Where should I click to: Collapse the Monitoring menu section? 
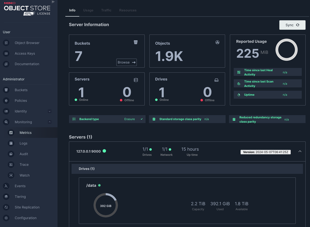pos(50,122)
